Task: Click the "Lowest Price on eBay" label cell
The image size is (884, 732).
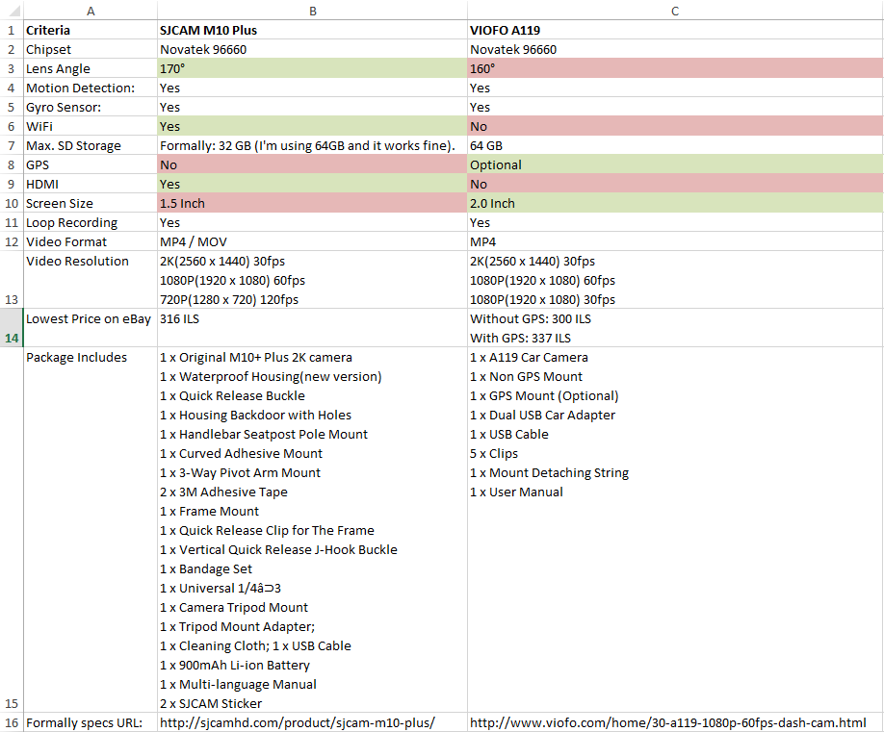Action: [x=89, y=318]
